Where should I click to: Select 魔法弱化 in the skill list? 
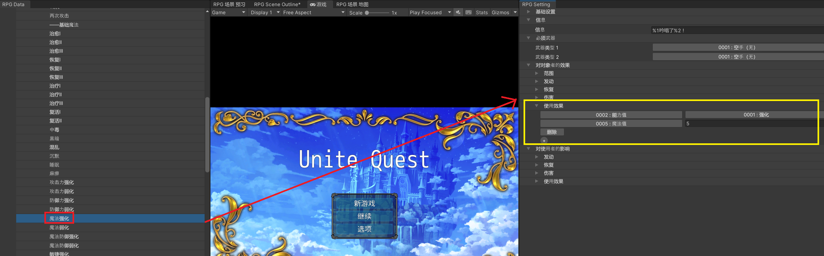pyautogui.click(x=59, y=228)
